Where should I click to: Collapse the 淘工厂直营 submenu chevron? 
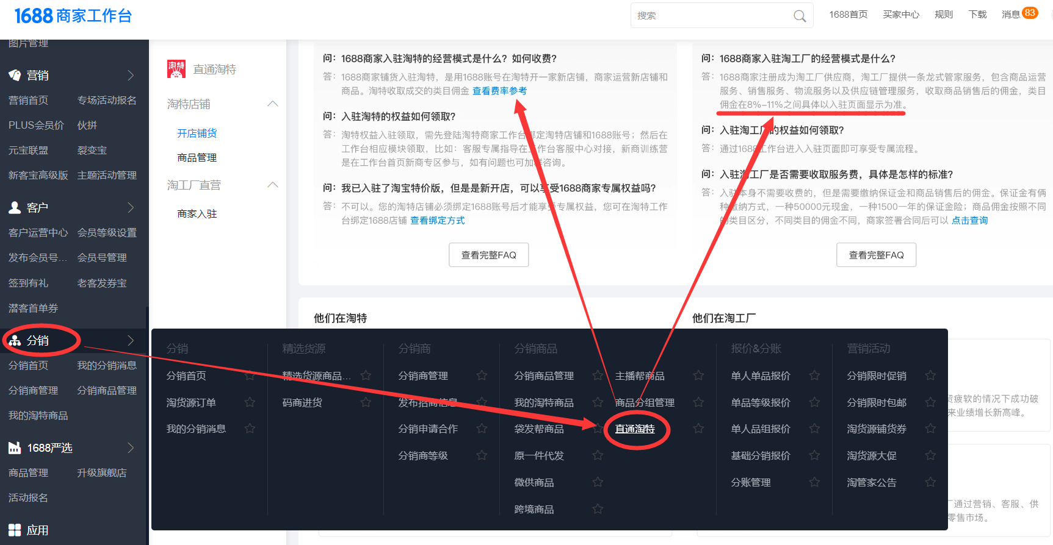coord(273,185)
